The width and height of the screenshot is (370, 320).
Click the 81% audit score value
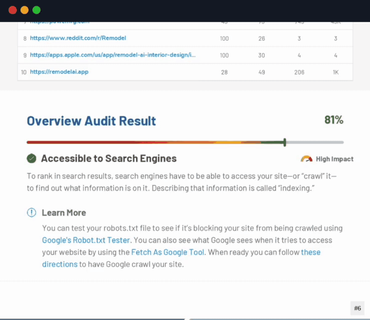pyautogui.click(x=334, y=120)
